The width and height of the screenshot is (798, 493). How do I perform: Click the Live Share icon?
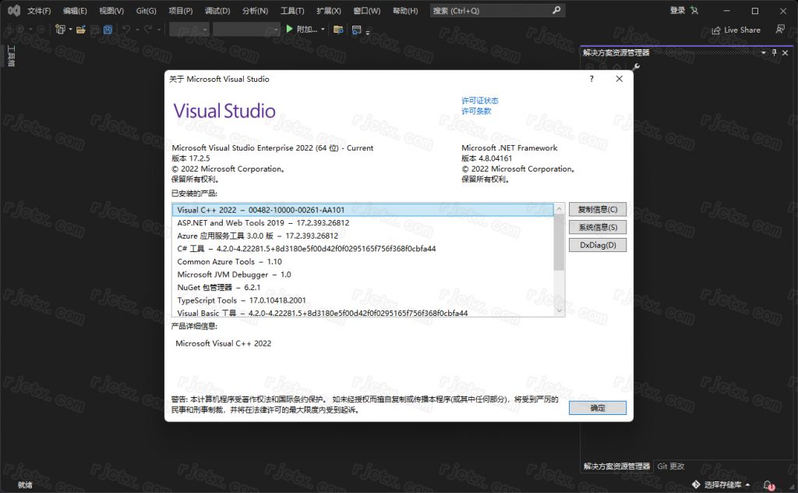[x=736, y=30]
